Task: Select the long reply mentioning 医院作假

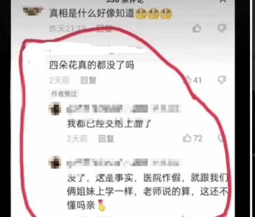Action: pyautogui.click(x=148, y=192)
